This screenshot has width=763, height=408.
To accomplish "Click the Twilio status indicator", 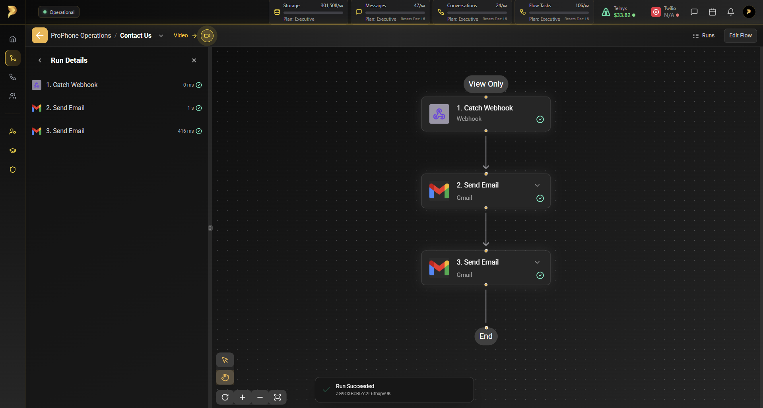I will click(666, 12).
